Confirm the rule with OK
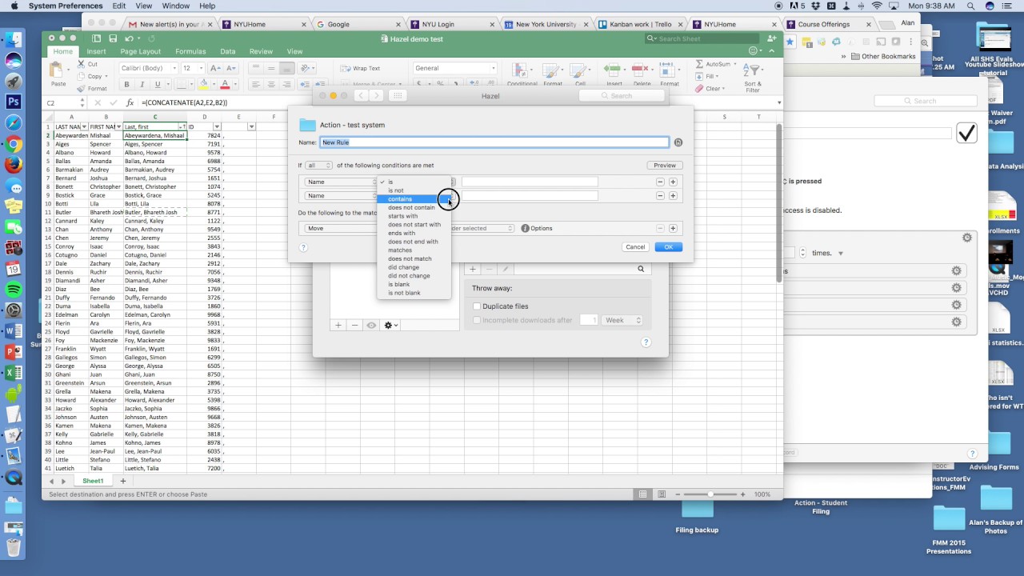Image resolution: width=1024 pixels, height=576 pixels. (668, 246)
